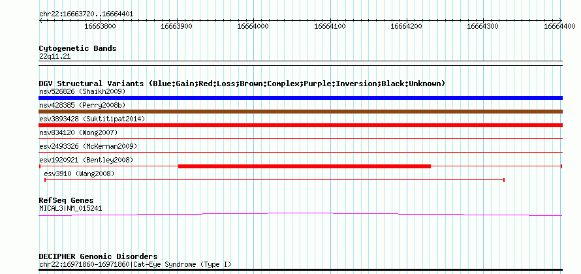Screen dimensions: 581x274
Task: Select ruler tick label 16664300
Action: pyautogui.click(x=483, y=26)
